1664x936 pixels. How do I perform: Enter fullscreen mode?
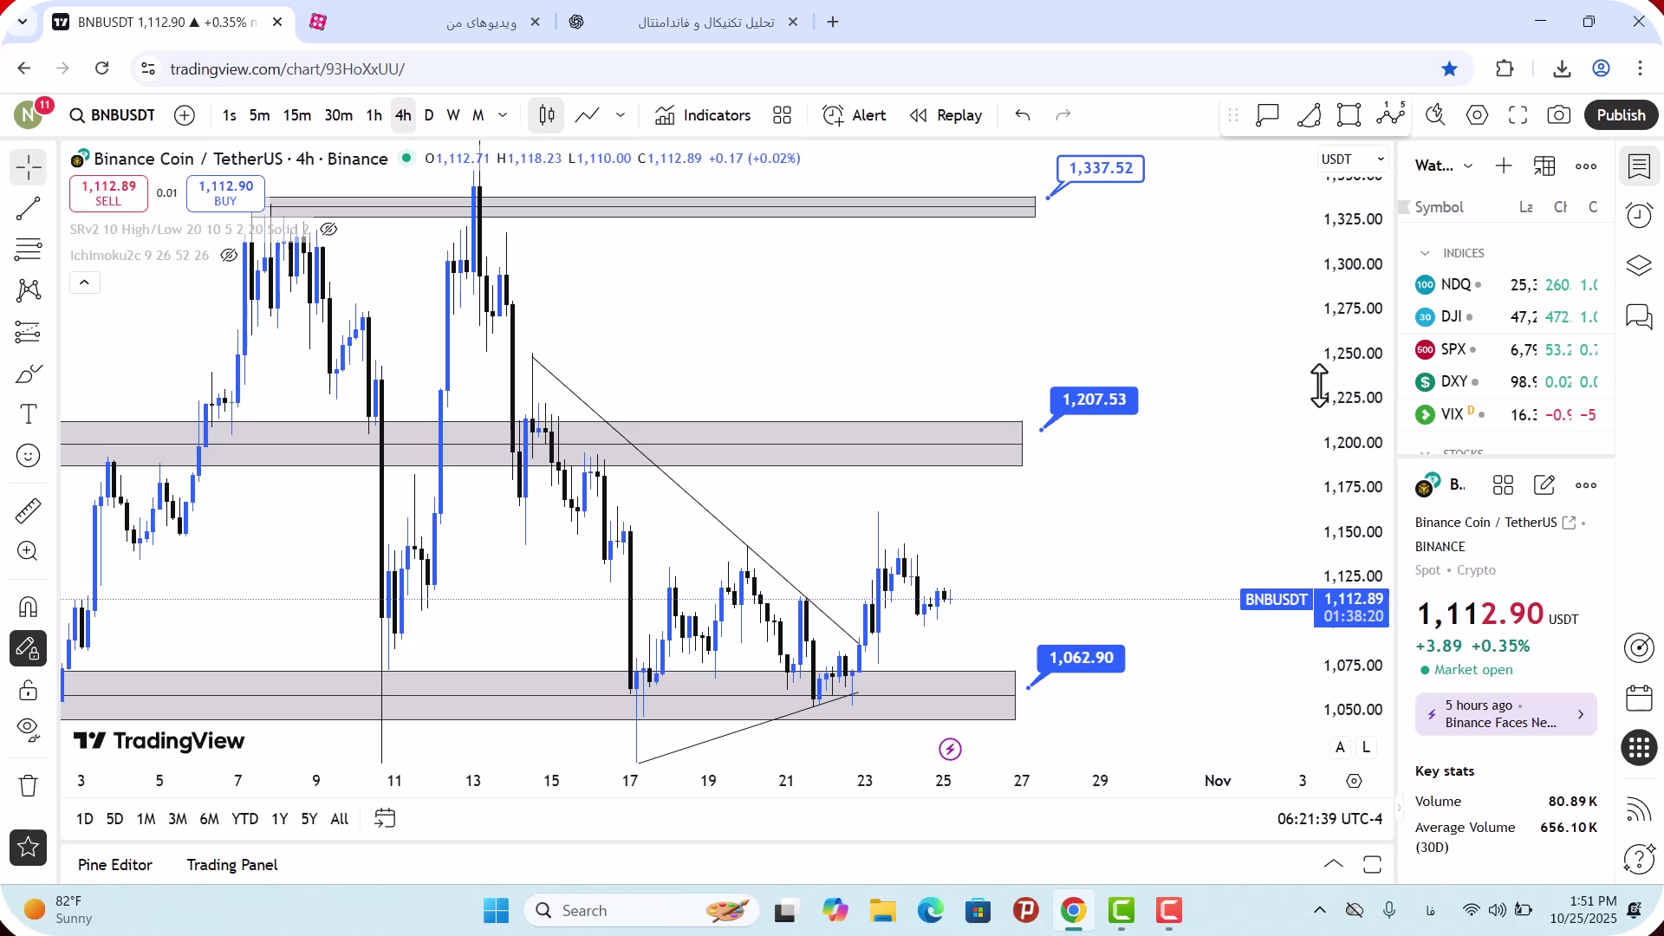(x=1518, y=115)
